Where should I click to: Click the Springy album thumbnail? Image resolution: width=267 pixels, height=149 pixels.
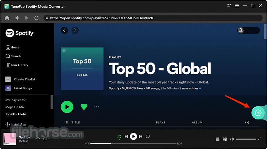coord(10,139)
